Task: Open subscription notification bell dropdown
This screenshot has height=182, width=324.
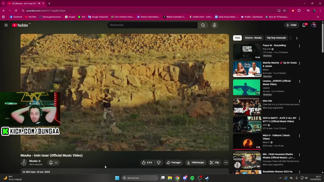Action: click(53, 163)
